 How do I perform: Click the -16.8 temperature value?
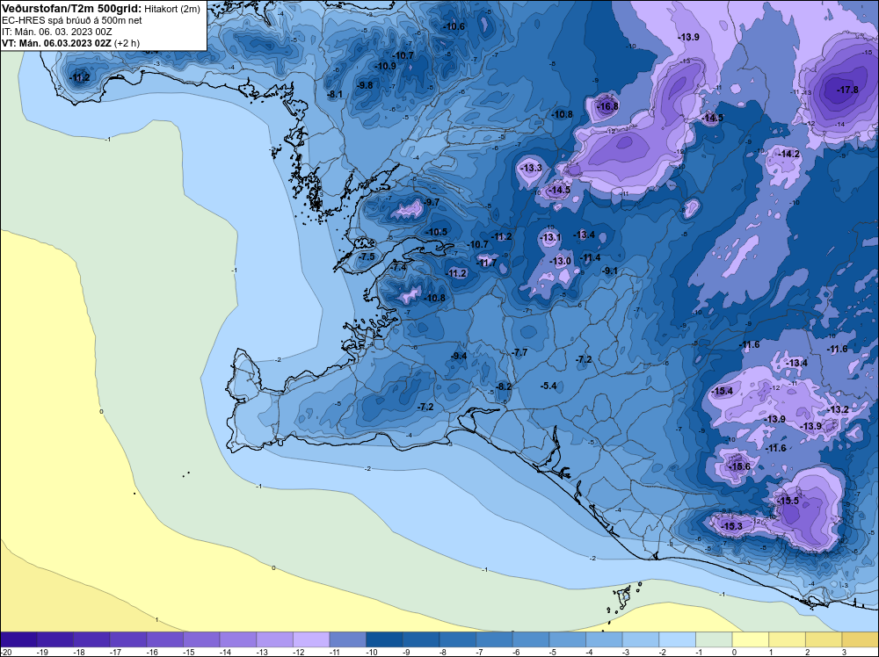607,106
